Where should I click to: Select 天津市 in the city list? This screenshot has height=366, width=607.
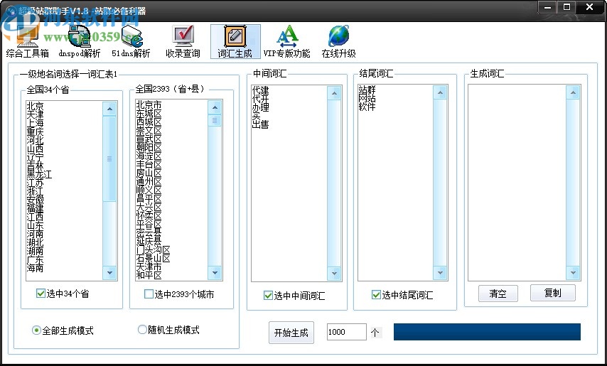click(x=149, y=267)
